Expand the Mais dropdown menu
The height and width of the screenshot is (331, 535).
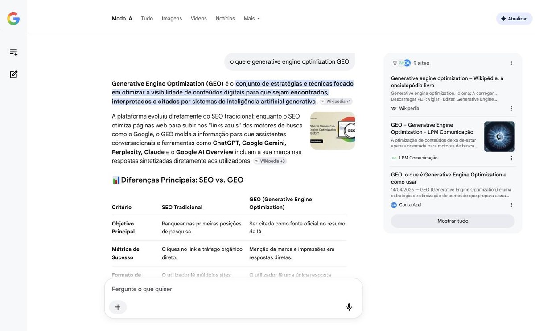point(252,19)
